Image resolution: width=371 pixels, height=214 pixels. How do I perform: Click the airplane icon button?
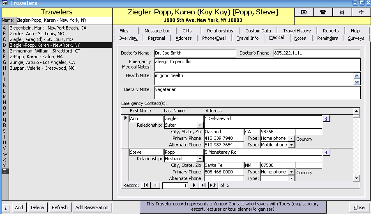pyautogui.click(x=361, y=12)
